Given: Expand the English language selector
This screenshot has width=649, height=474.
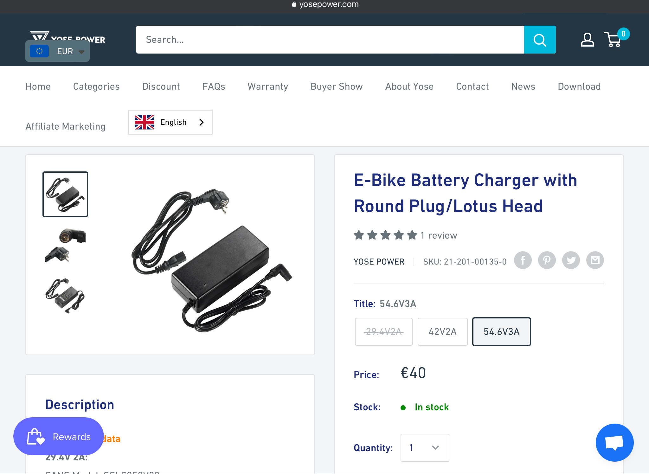Looking at the screenshot, I should (170, 122).
